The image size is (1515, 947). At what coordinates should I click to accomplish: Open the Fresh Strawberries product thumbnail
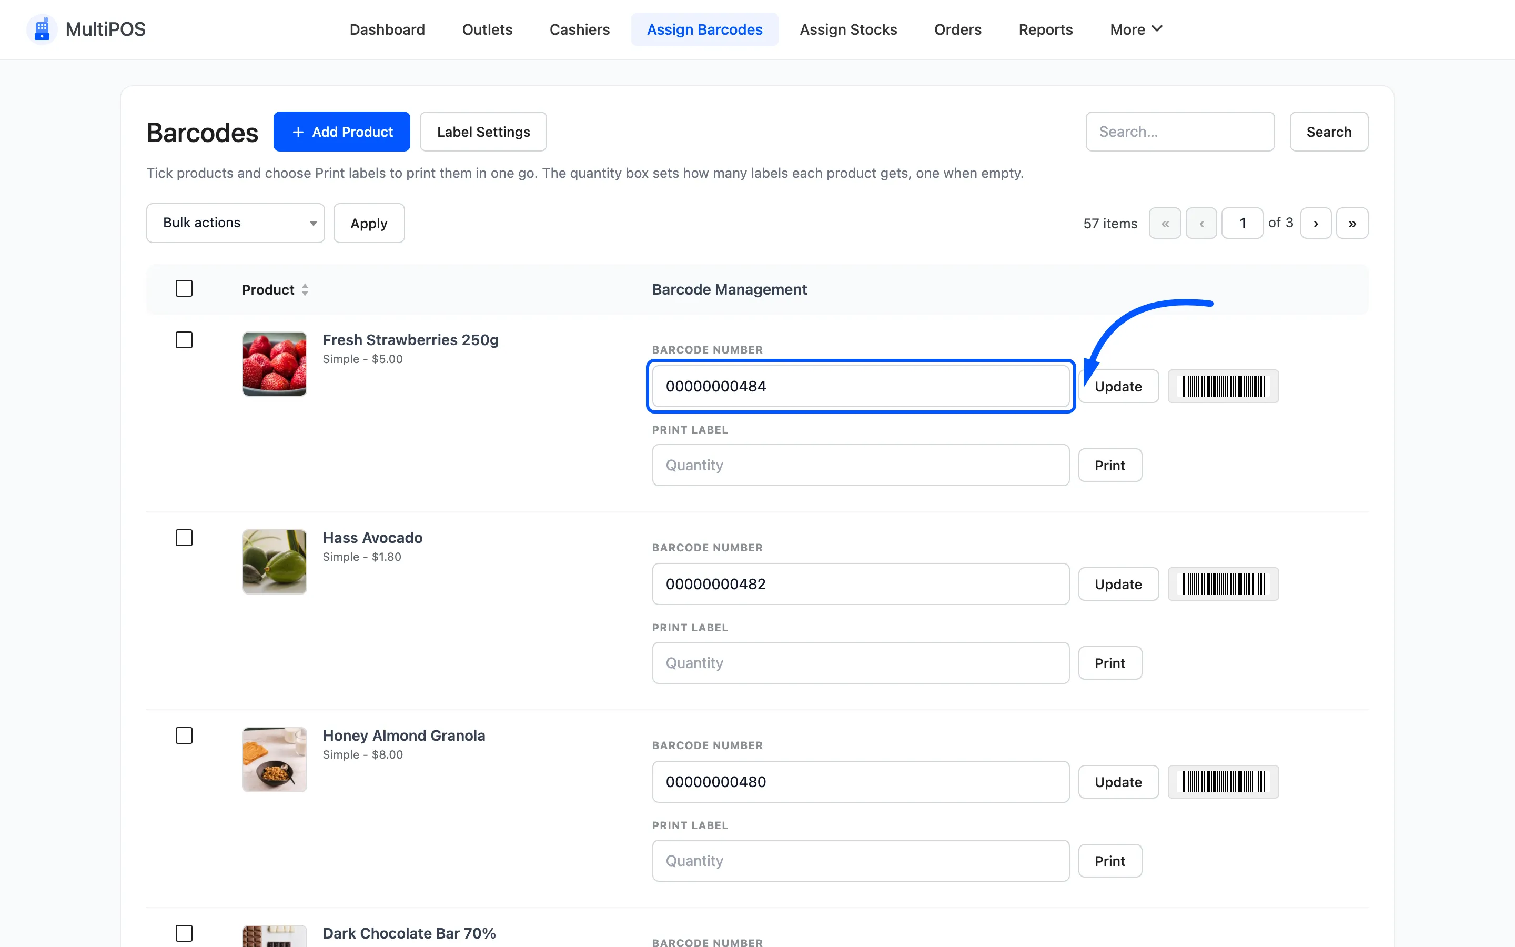click(274, 364)
